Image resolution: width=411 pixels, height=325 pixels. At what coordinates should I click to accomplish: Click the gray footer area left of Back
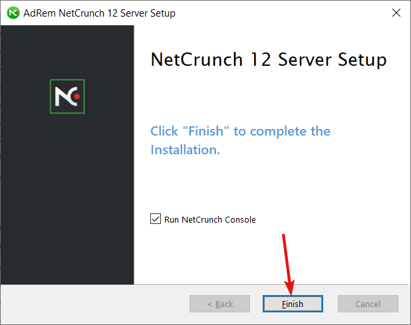(x=95, y=304)
